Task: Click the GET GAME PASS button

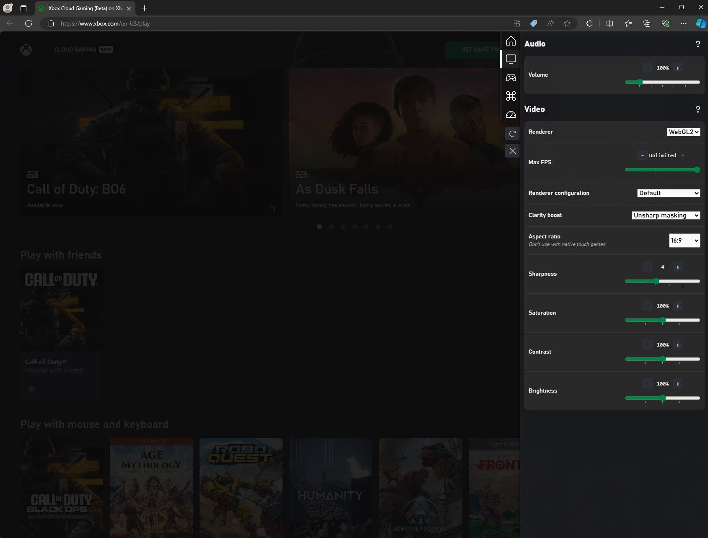Action: (x=473, y=49)
